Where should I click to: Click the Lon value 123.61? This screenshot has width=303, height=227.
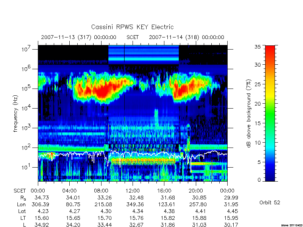click(166, 204)
